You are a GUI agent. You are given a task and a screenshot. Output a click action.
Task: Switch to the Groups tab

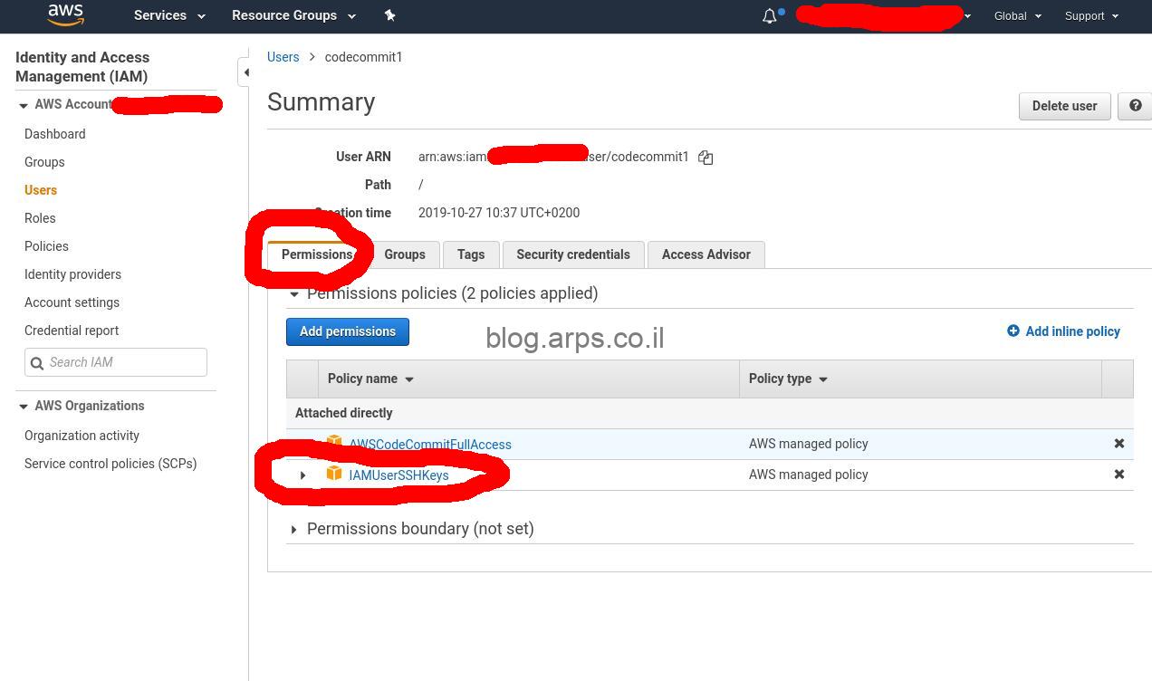point(405,254)
